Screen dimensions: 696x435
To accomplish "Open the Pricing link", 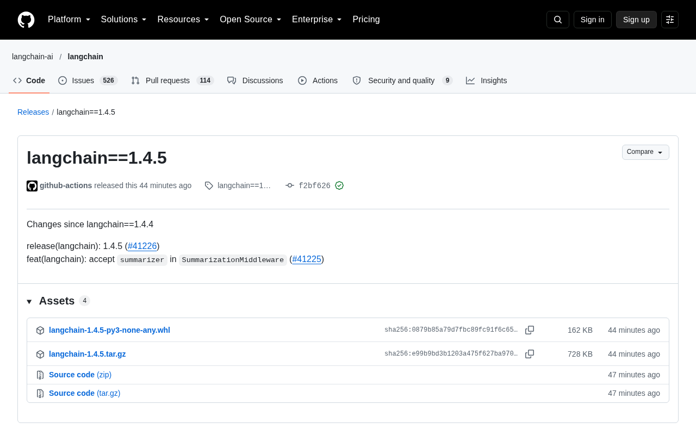I will tap(366, 20).
